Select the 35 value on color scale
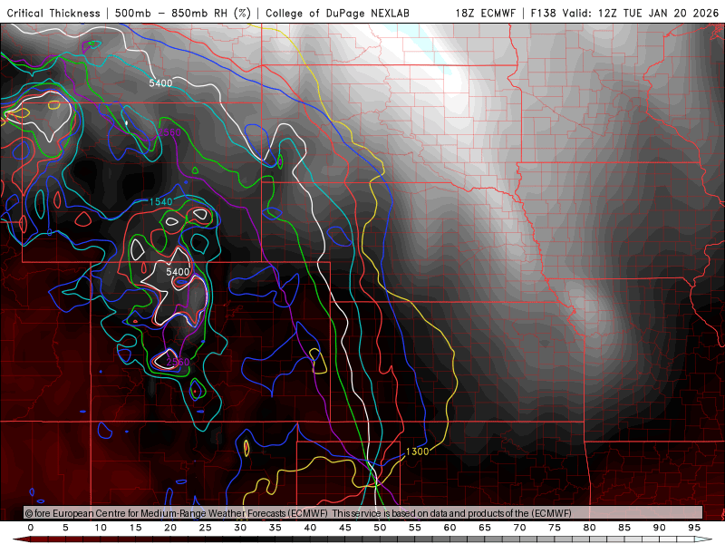The image size is (725, 544). [275, 528]
